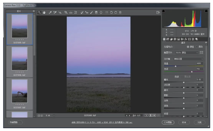This screenshot has width=213, height=131.
Task: Rotate image clockwise
Action: click(x=116, y=12)
